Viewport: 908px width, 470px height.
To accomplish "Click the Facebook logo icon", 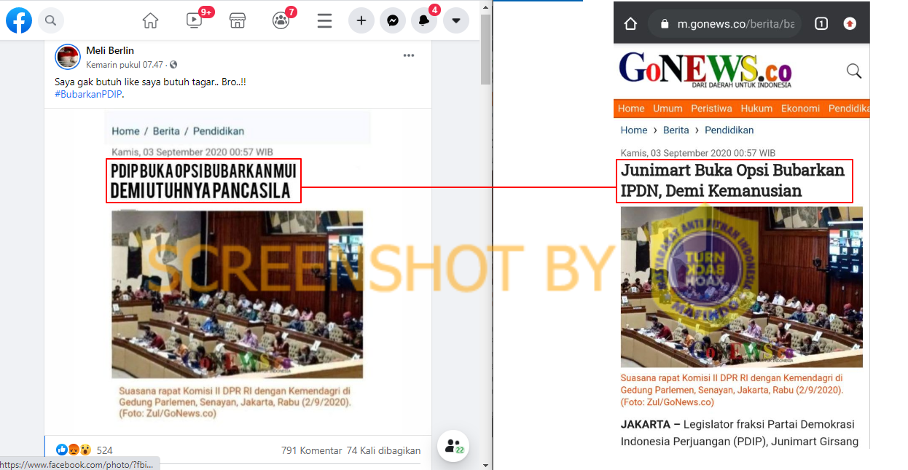I will coord(19,20).
